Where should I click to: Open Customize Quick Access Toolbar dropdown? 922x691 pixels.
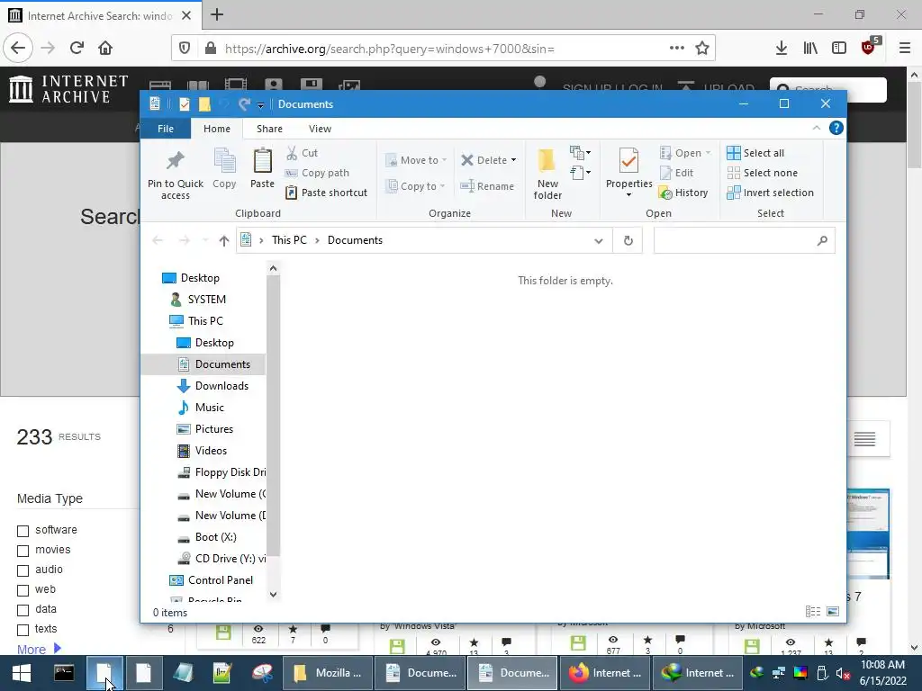[x=260, y=104]
